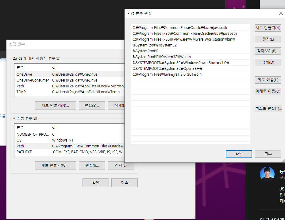Screen dimensions: 285x220
Task: Close the 환경 변수 편집 dialog
Action: pyautogui.click(x=281, y=13)
